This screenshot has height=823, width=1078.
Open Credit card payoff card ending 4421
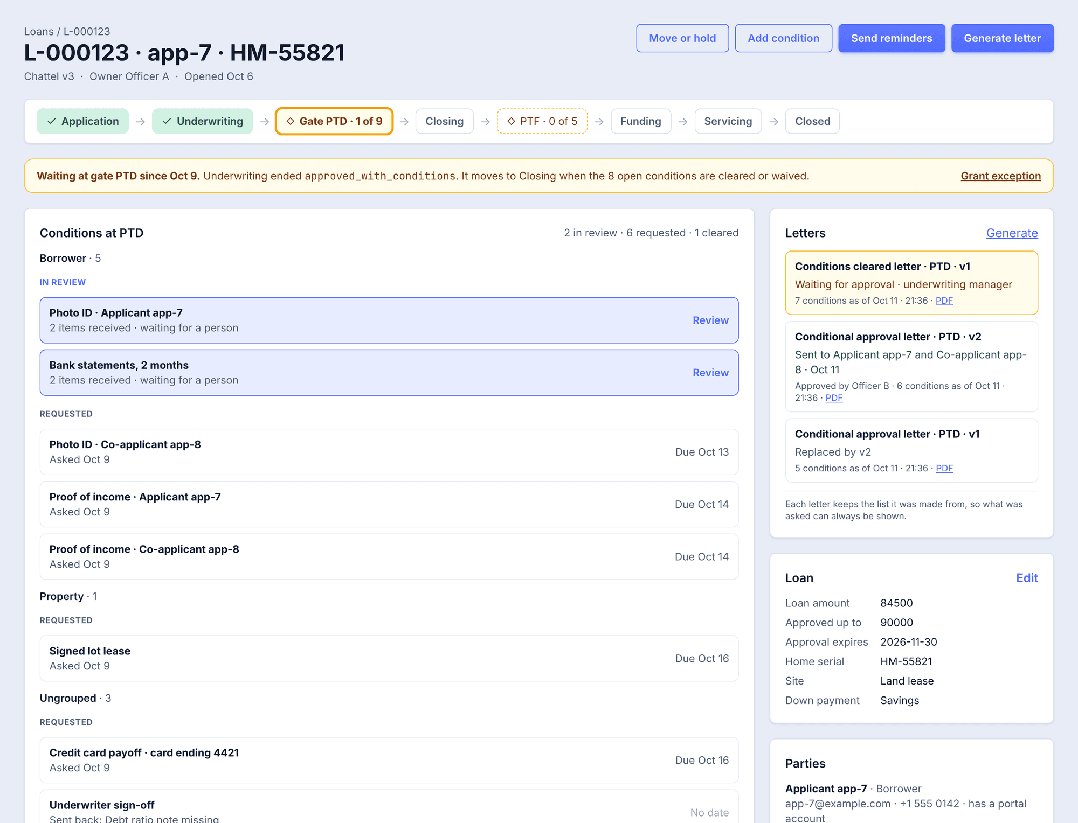[389, 760]
